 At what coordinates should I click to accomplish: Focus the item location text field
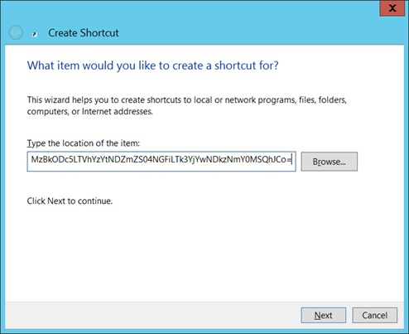161,162
